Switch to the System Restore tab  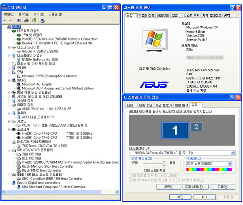(x=192, y=15)
